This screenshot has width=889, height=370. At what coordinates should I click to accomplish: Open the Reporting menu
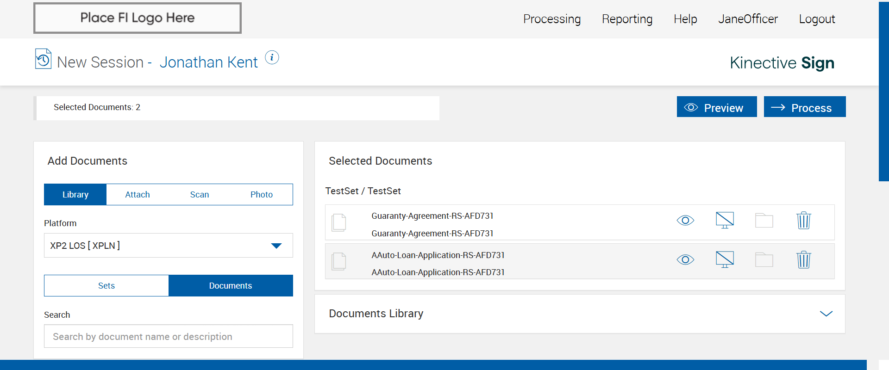627,19
